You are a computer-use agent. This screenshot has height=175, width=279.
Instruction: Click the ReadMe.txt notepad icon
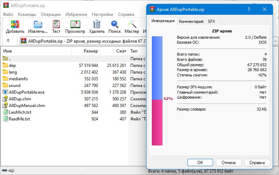click(5, 119)
